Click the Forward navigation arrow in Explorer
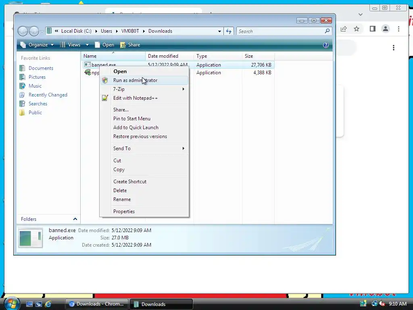 click(x=34, y=31)
